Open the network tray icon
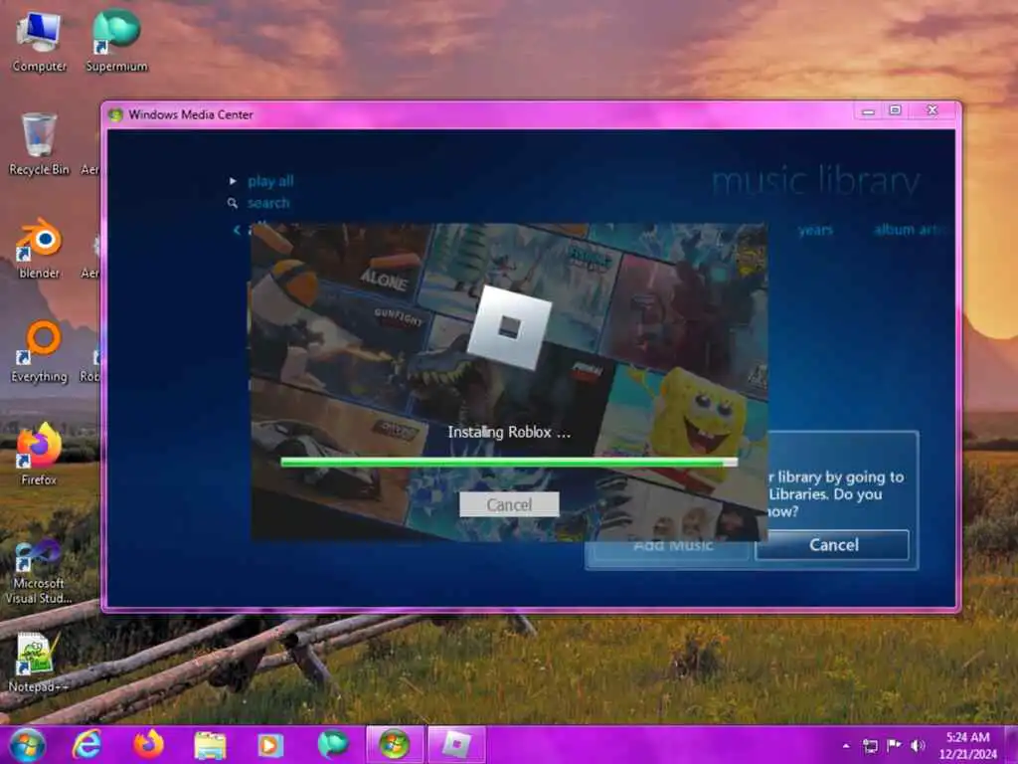The image size is (1018, 764). tap(870, 746)
